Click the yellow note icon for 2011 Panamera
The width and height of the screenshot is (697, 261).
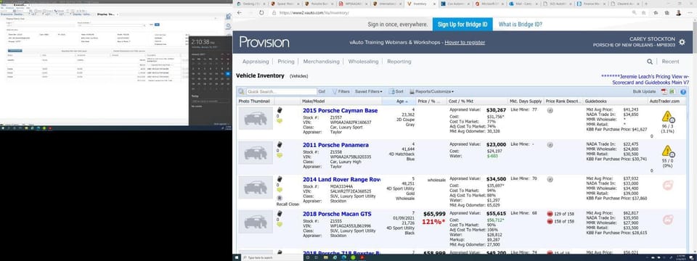click(x=280, y=155)
